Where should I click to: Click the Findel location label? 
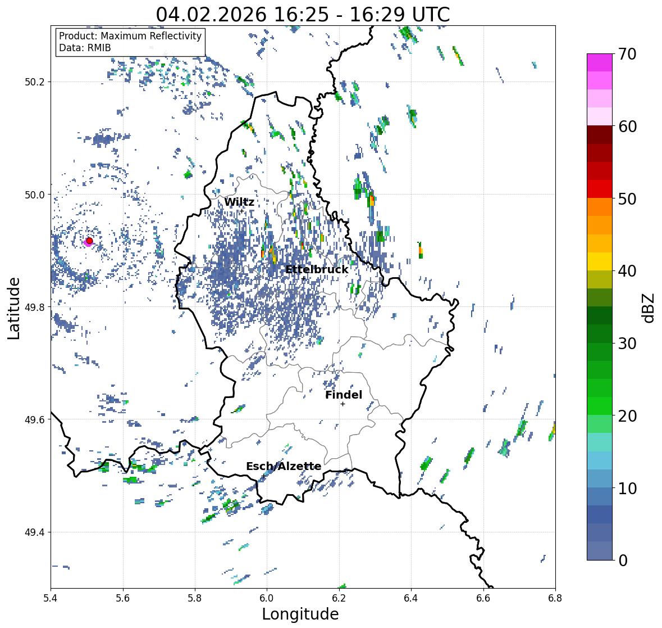344,395
